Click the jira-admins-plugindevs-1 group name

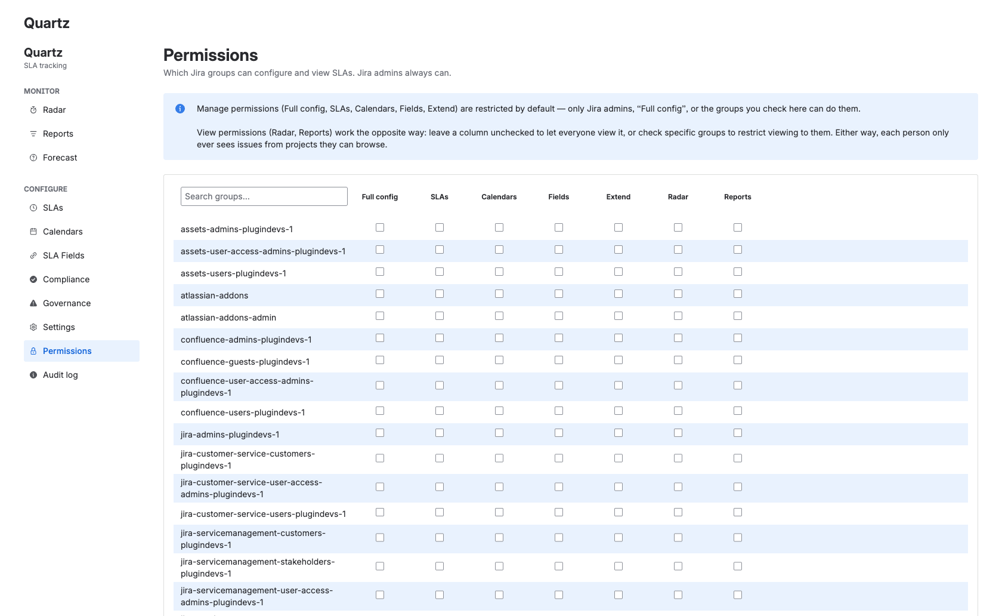pyautogui.click(x=230, y=435)
